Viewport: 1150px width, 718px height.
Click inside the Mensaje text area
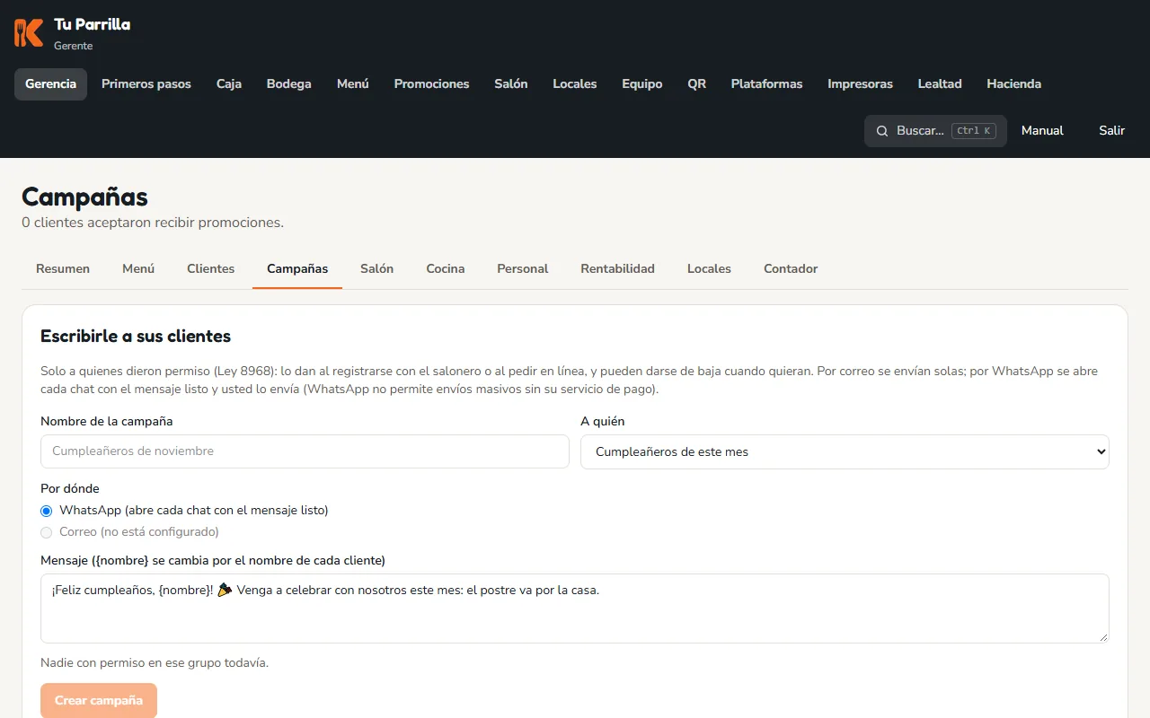pos(575,609)
